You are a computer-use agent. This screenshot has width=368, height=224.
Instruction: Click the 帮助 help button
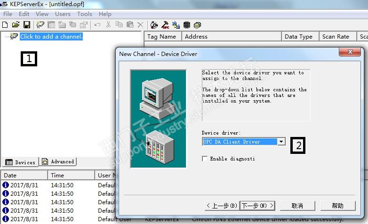pos(338,206)
